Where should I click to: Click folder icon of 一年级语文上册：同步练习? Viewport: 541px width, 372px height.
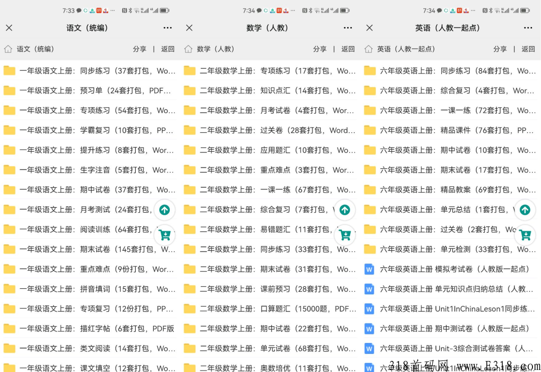(10, 71)
